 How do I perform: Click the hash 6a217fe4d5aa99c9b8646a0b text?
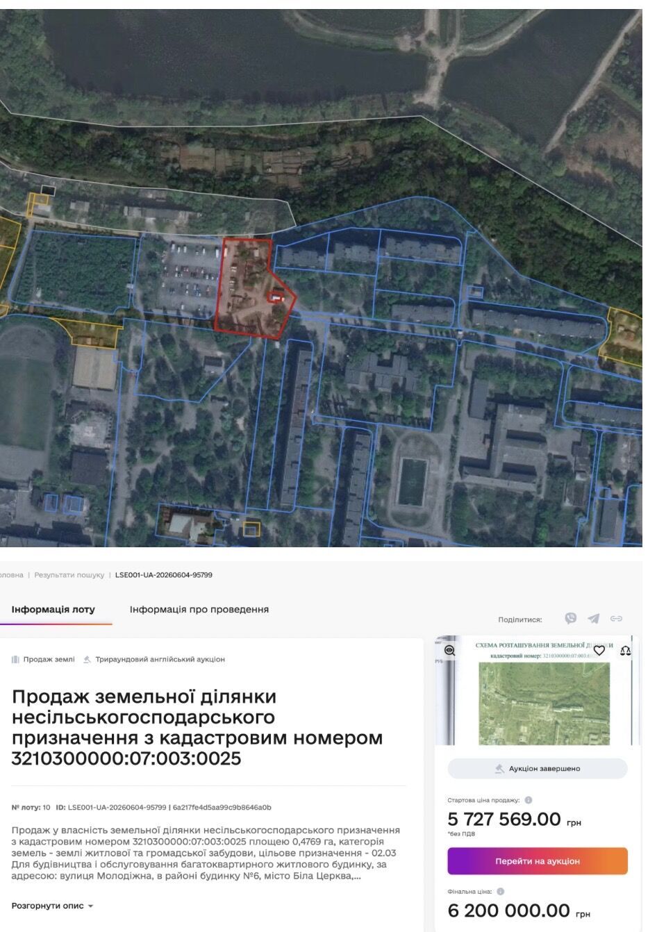222,808
